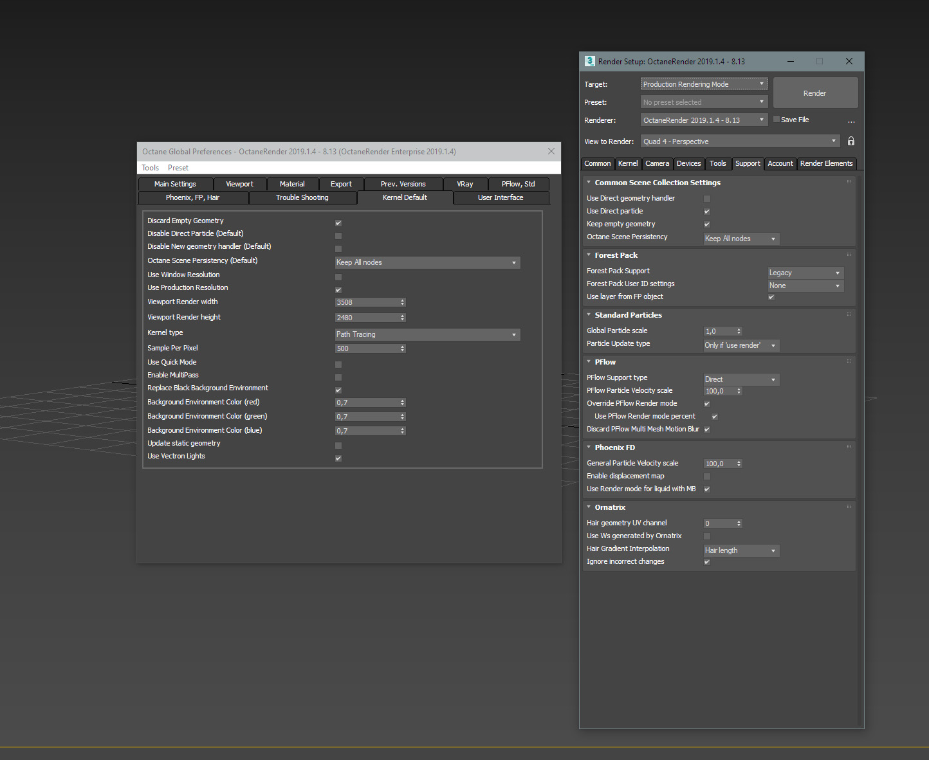Open the Kernel type dropdown
Image resolution: width=929 pixels, height=760 pixels.
click(x=427, y=334)
